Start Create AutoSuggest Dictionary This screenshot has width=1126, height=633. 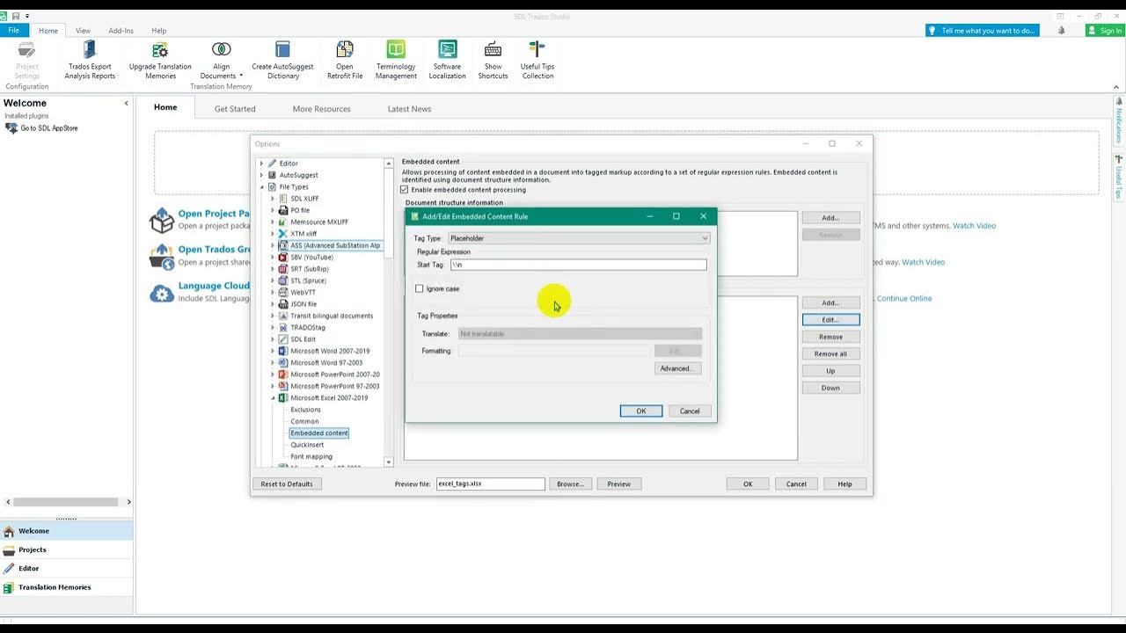(282, 60)
